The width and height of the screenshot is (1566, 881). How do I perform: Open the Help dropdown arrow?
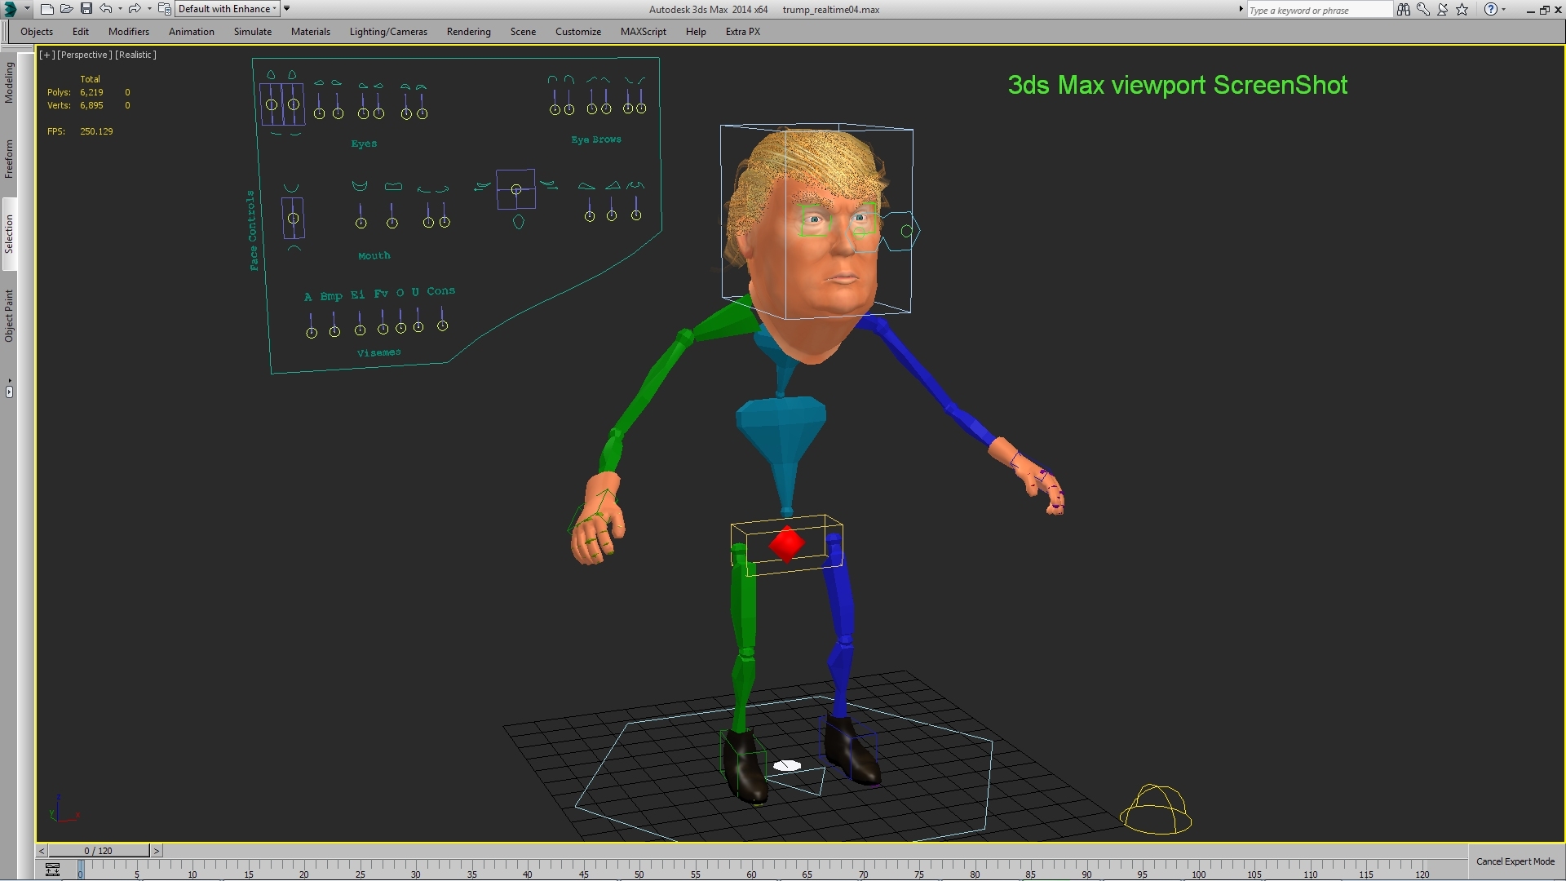[x=1505, y=10]
